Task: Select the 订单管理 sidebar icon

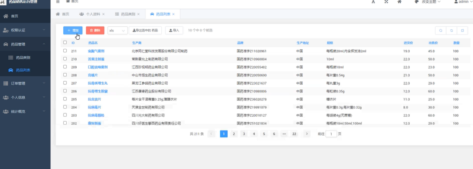Action: pos(6,83)
